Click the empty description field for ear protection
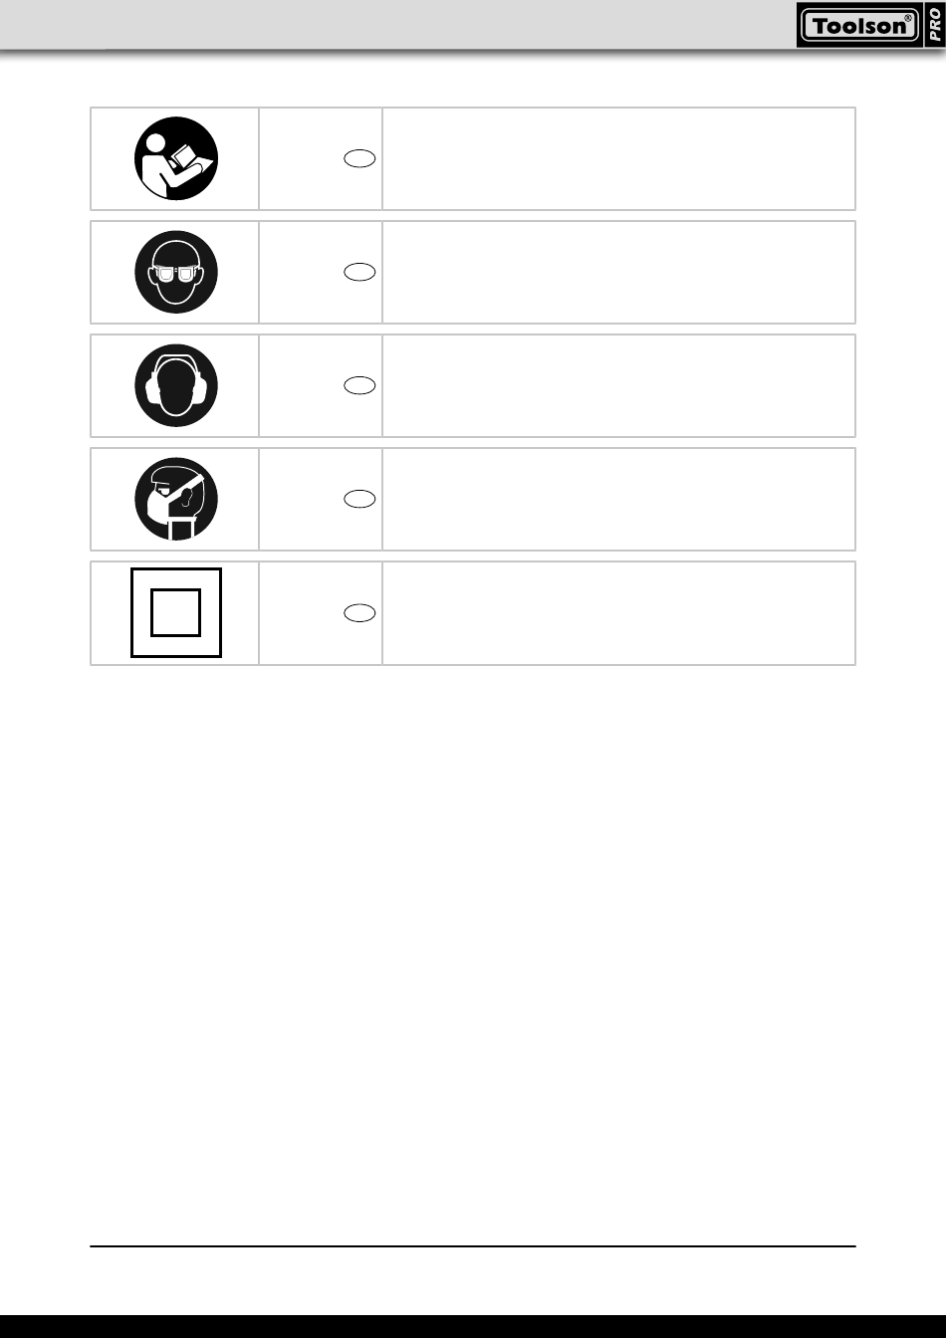Image resolution: width=946 pixels, height=1338 pixels. [x=618, y=386]
